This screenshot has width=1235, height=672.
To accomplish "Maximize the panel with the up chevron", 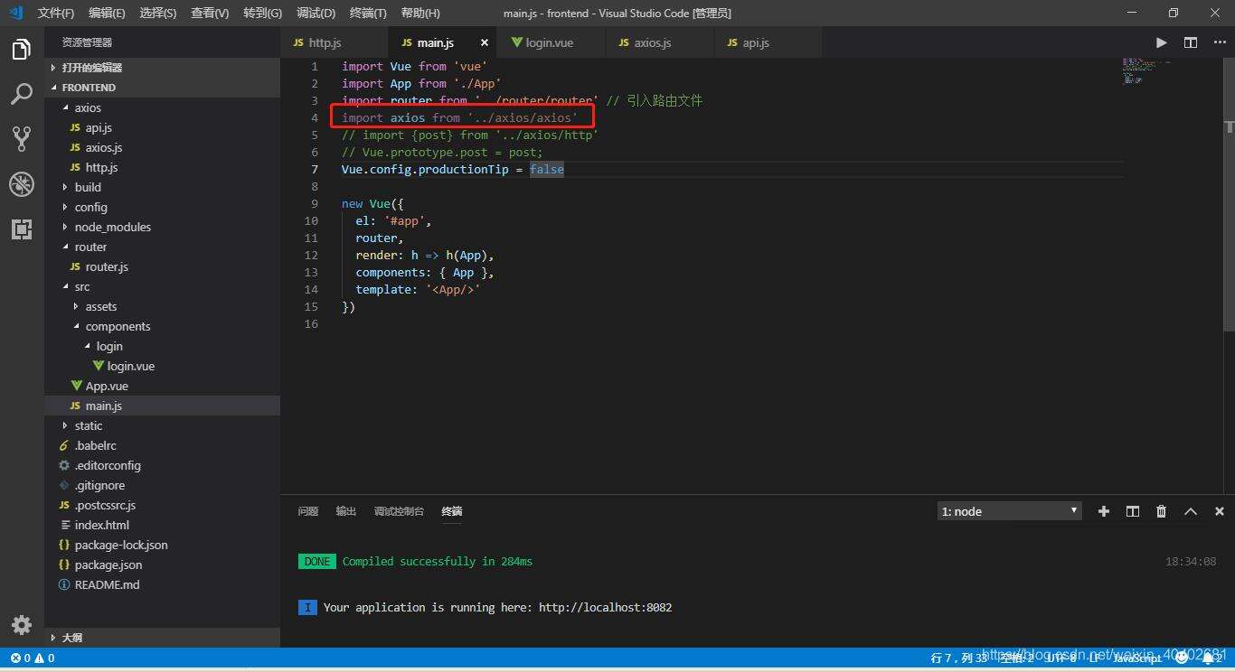I will click(x=1191, y=511).
